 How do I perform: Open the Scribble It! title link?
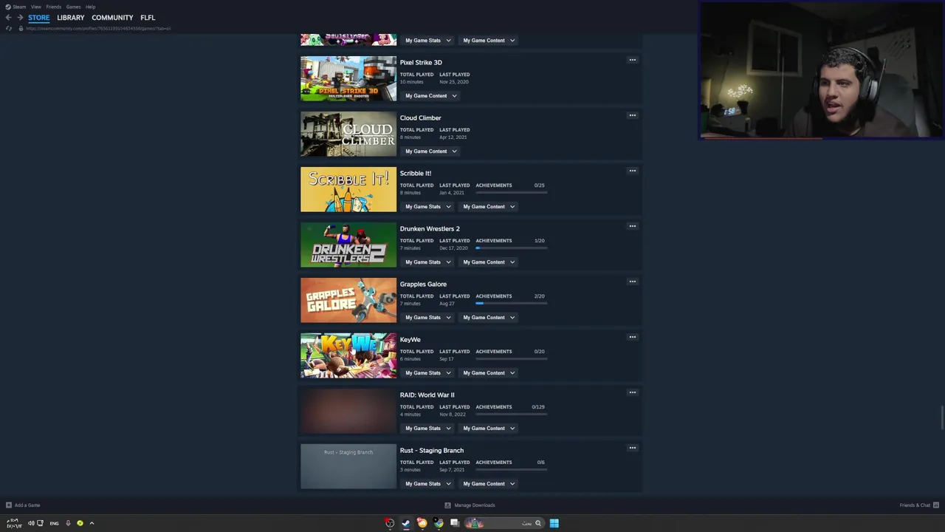pyautogui.click(x=416, y=174)
